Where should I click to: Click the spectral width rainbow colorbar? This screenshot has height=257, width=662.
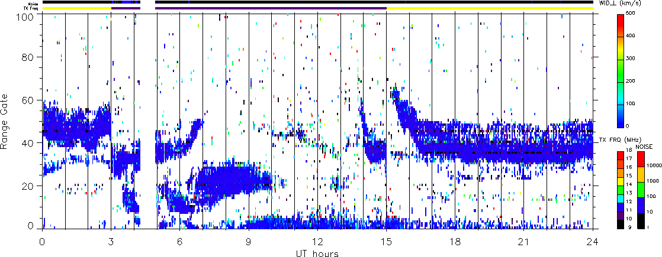pyautogui.click(x=621, y=71)
